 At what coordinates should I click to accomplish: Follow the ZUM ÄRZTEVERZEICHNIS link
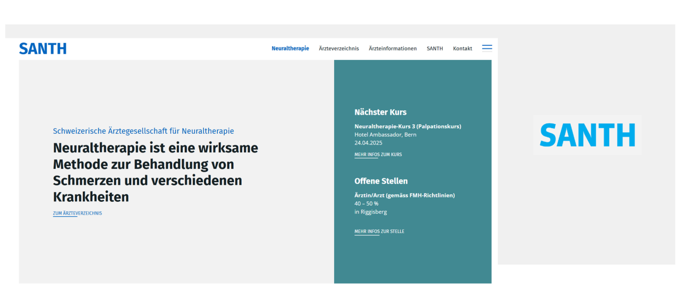tap(78, 213)
